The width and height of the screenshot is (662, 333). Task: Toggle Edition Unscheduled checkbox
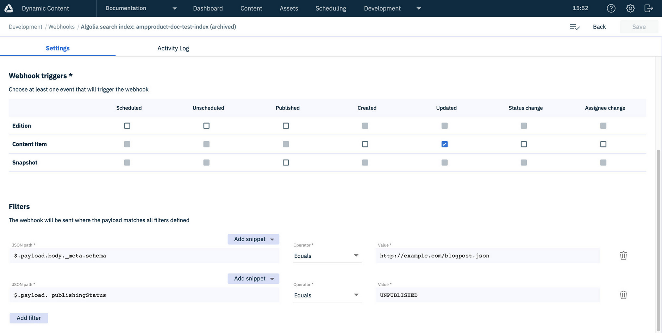(x=206, y=126)
